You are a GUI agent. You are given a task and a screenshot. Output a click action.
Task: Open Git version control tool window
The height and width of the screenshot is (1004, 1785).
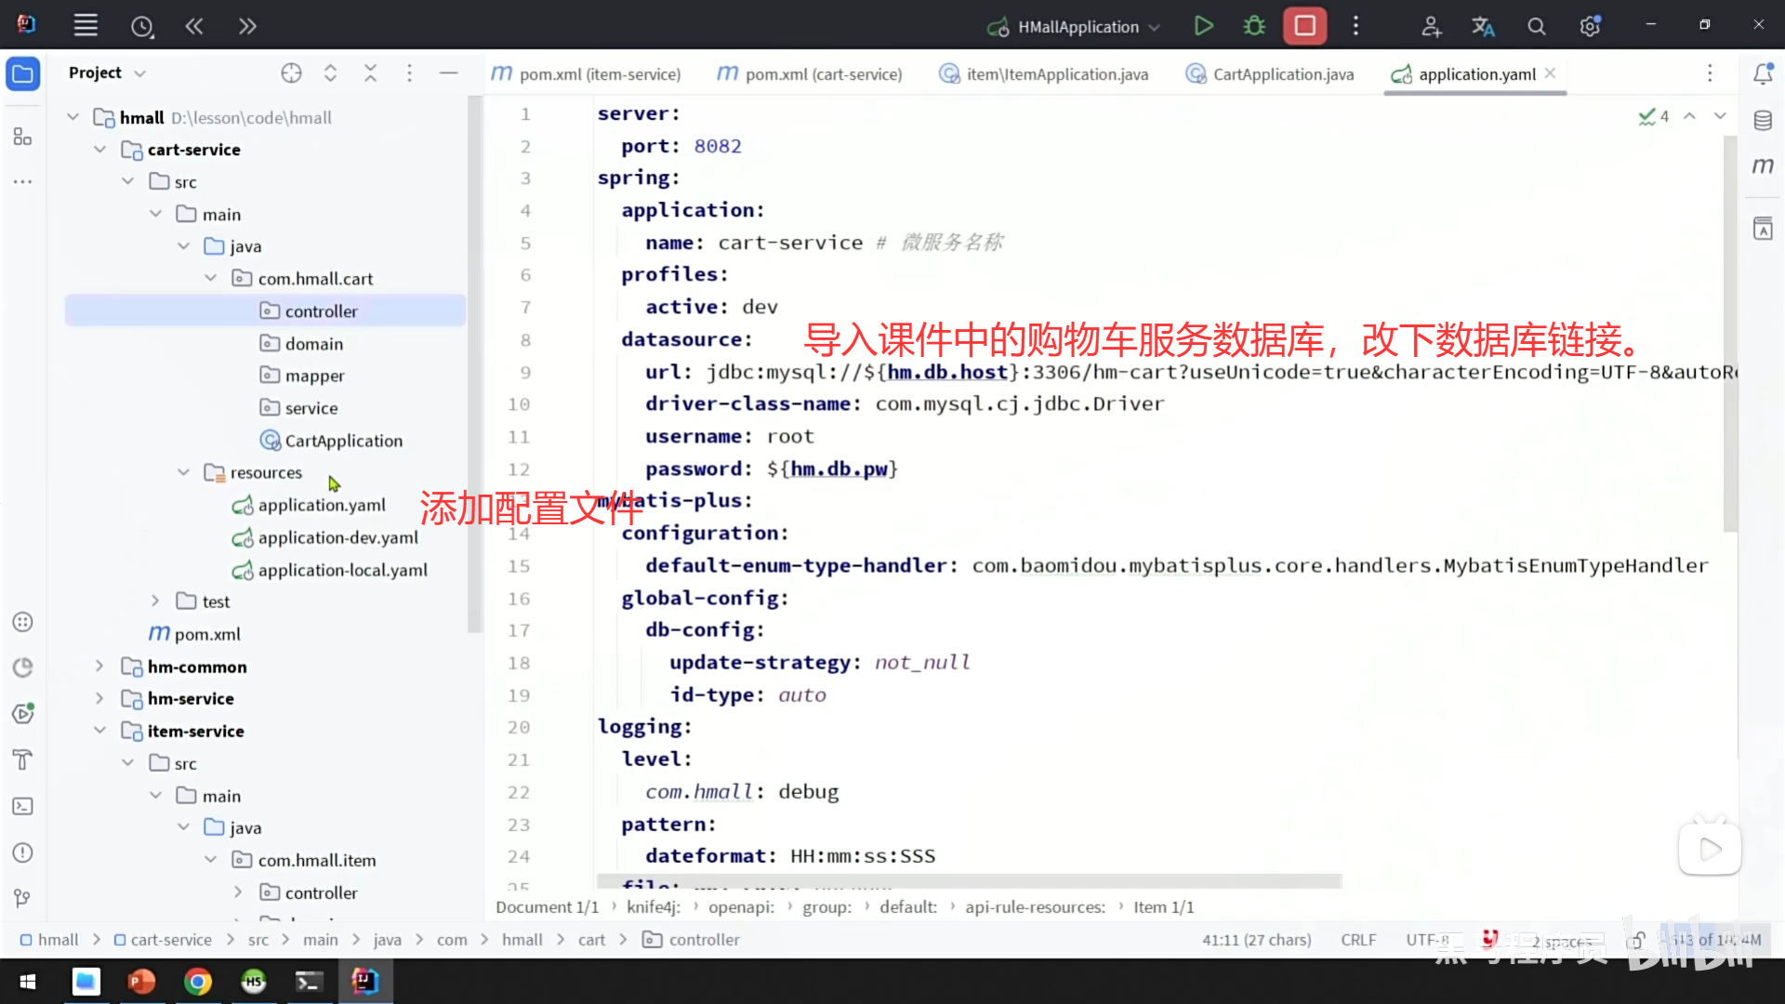click(23, 898)
